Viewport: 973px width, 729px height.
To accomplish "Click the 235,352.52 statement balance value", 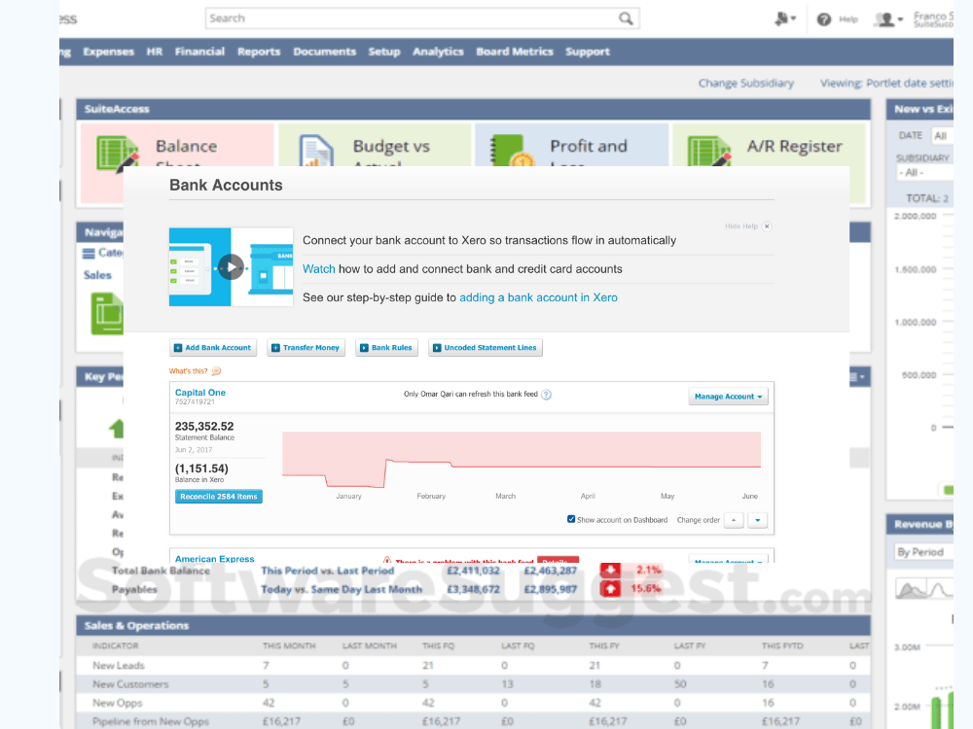I will coord(204,427).
